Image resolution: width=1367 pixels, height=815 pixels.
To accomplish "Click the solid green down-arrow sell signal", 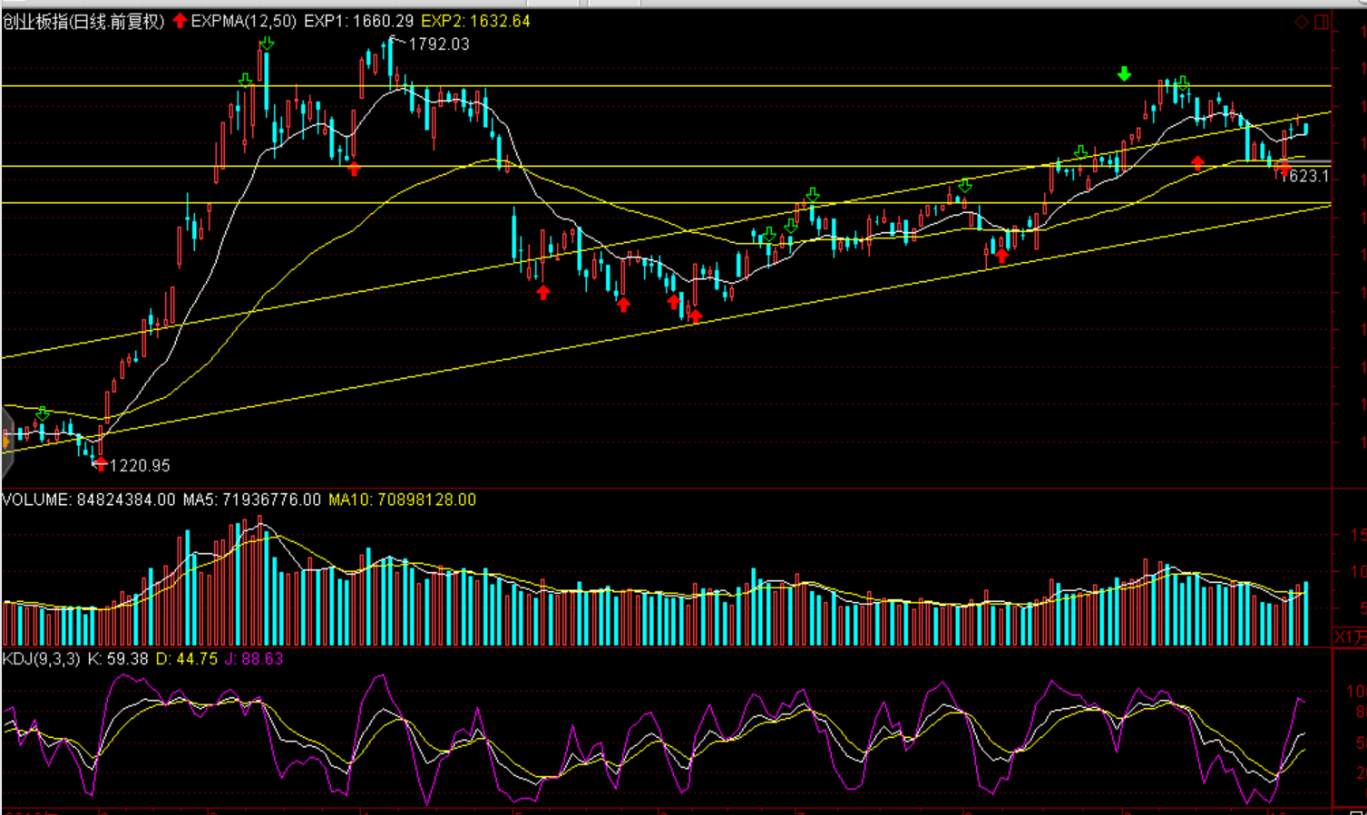I will (x=1125, y=74).
